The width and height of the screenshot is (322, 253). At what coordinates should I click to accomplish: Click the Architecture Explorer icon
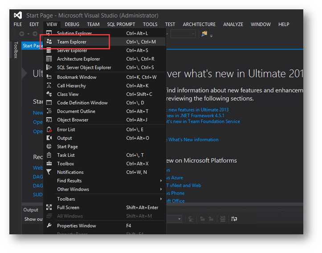[x=49, y=59]
